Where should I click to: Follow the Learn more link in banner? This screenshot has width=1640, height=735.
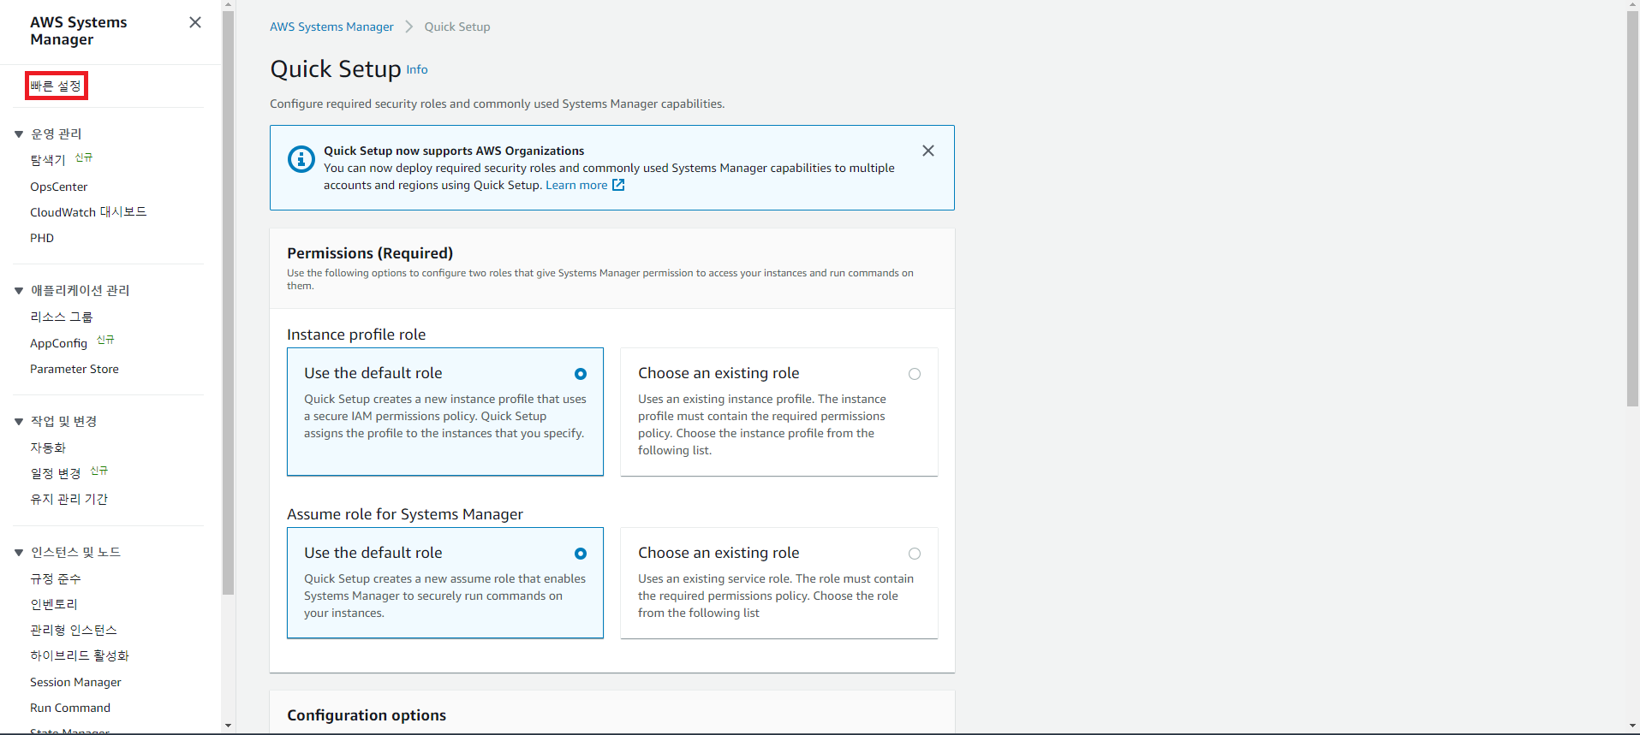tap(576, 185)
